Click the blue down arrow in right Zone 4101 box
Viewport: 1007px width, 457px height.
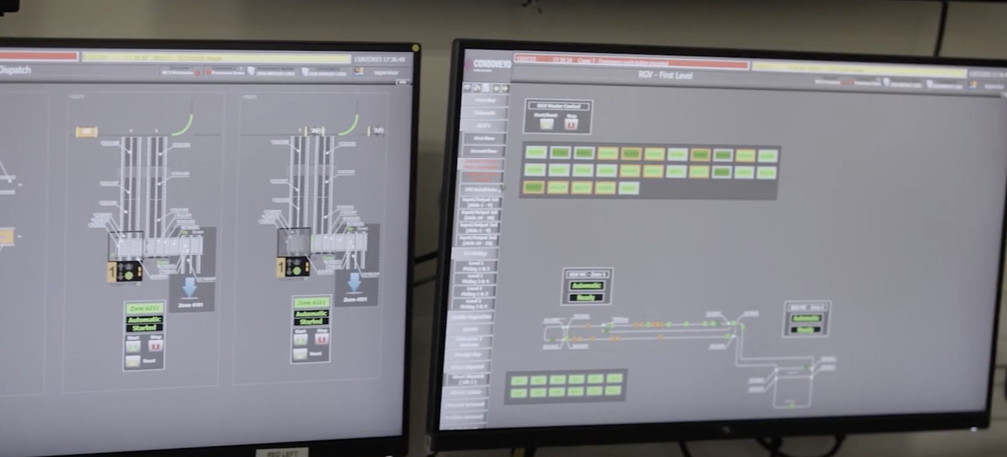355,281
